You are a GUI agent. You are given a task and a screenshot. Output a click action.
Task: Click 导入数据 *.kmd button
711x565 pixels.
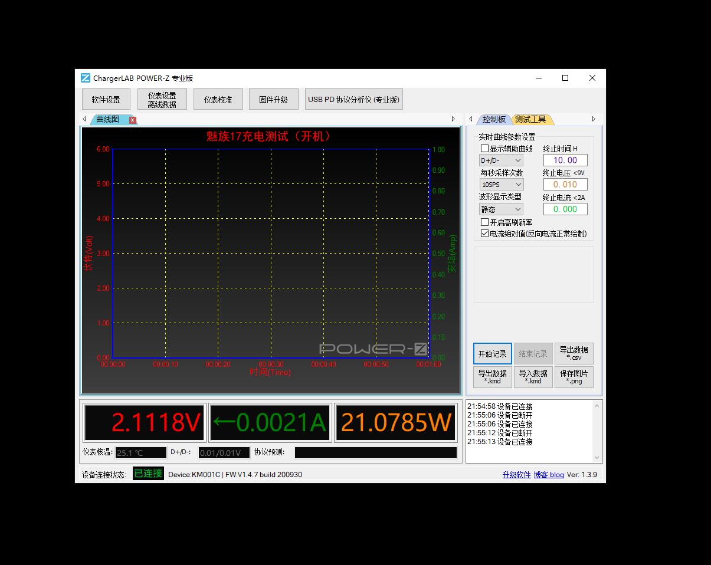click(533, 377)
